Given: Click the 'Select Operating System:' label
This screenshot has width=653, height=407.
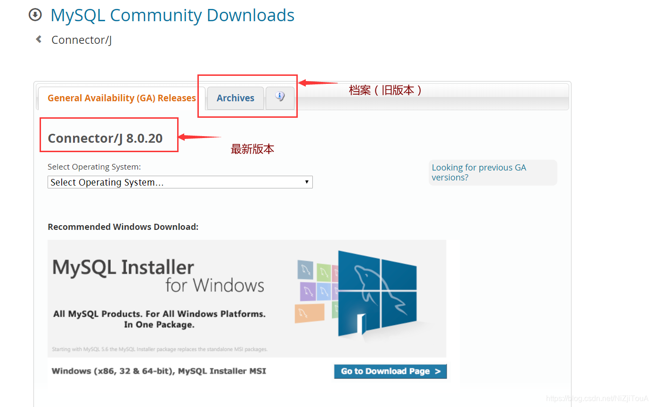Looking at the screenshot, I should 94,167.
